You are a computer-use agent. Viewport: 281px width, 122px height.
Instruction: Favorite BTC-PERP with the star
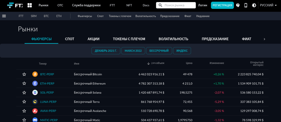24,74
